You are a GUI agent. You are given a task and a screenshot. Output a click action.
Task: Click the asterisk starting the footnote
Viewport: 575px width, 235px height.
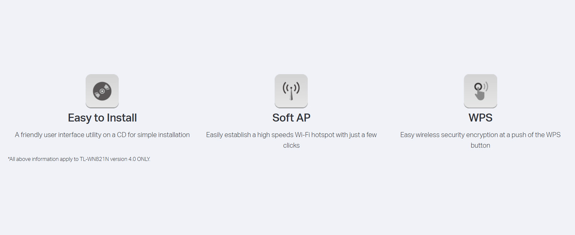click(9, 159)
